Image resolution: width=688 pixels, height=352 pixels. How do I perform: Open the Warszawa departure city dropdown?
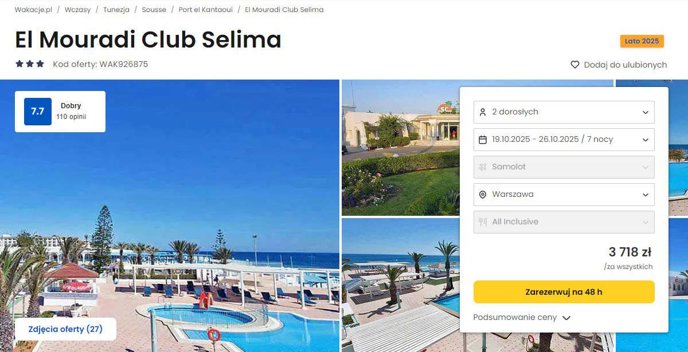pyautogui.click(x=564, y=195)
